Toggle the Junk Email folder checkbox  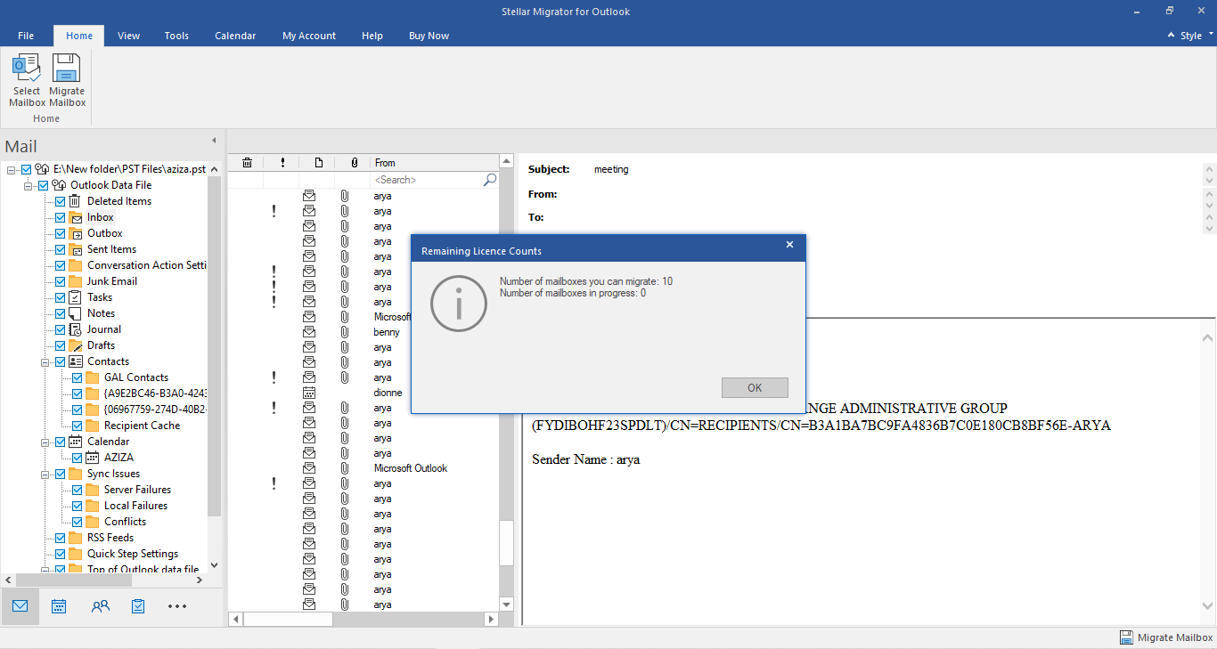(x=61, y=281)
